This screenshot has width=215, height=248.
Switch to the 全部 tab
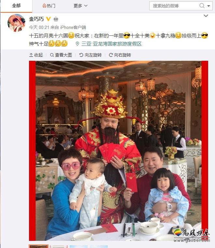pos(16,6)
